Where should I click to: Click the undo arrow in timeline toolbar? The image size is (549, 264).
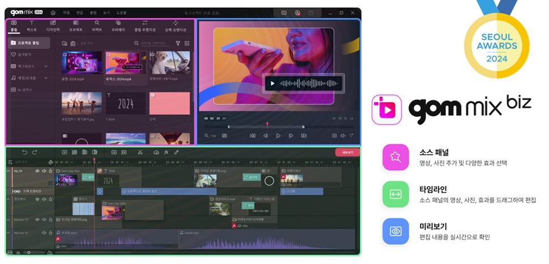[x=25, y=152]
